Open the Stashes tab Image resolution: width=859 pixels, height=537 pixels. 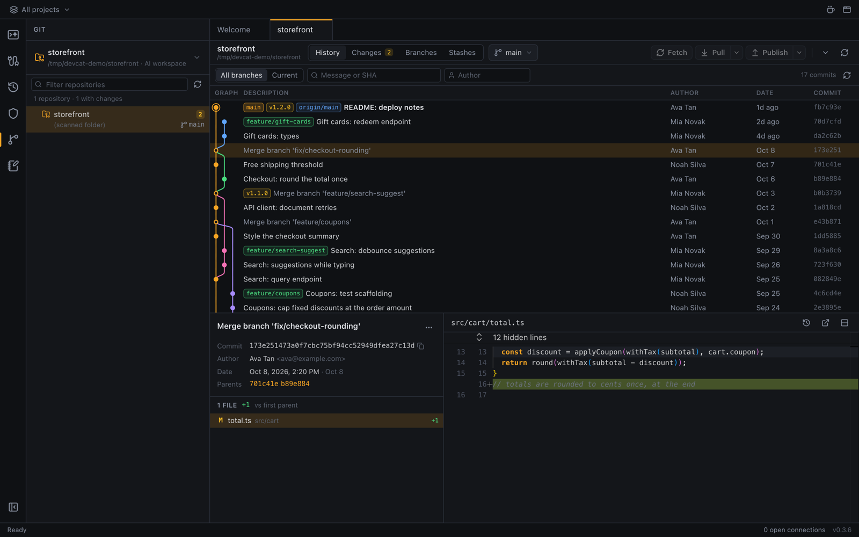[x=462, y=53]
